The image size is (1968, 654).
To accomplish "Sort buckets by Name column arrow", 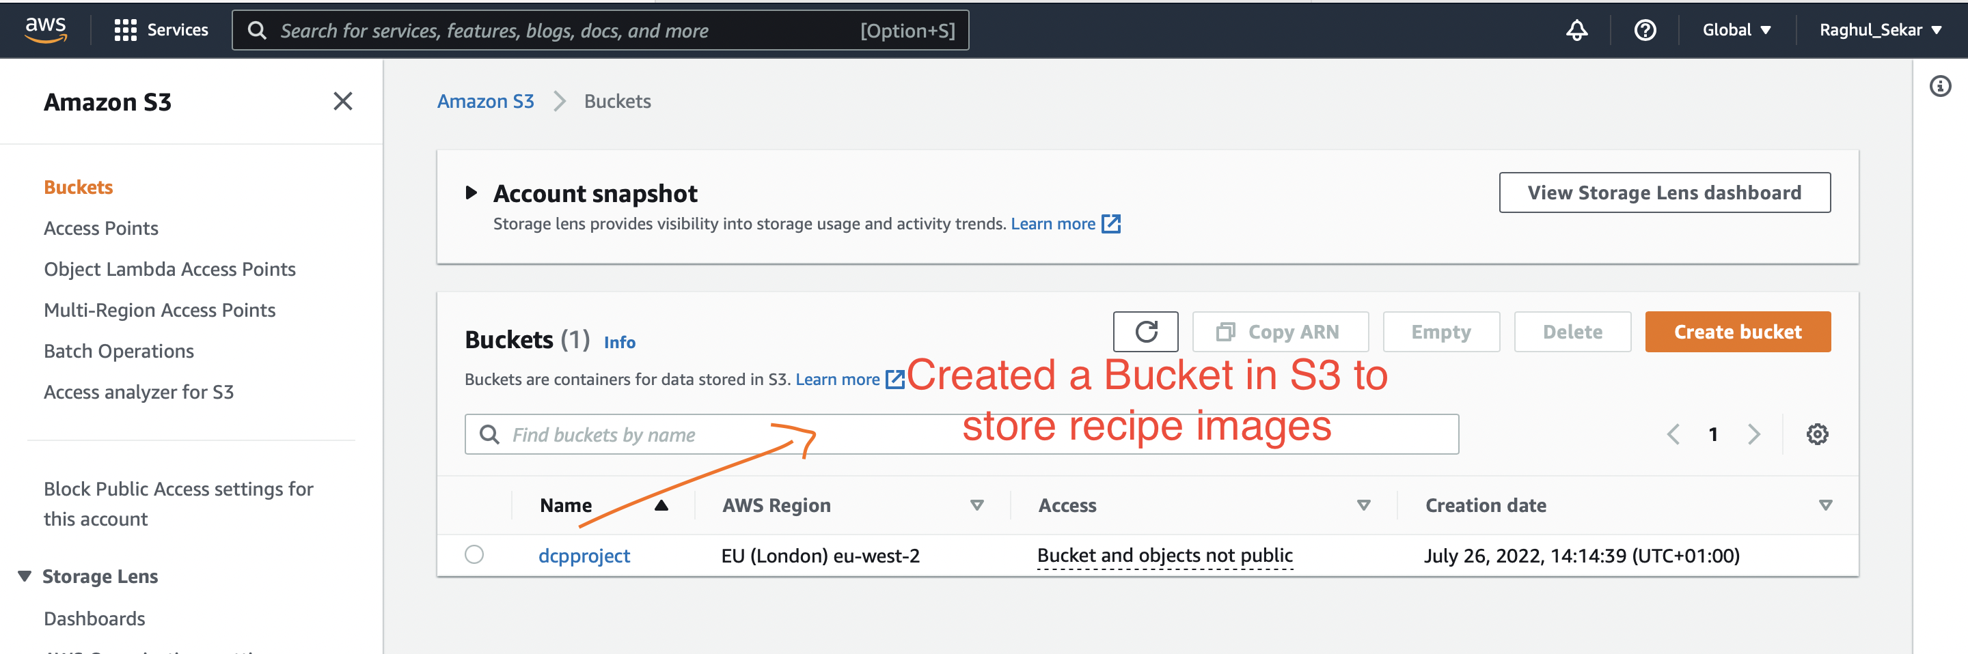I will (x=661, y=505).
